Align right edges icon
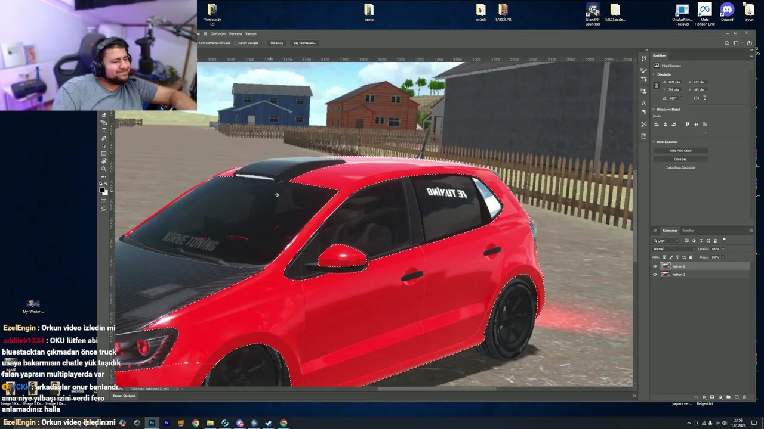The image size is (764, 429). (674, 124)
